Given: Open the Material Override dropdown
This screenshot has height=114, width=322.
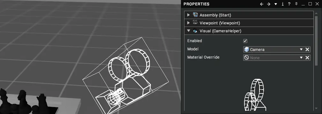Looking at the screenshot, I should (301, 58).
